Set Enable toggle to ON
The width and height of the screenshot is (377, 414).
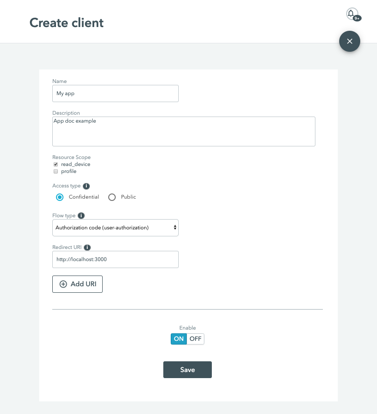click(x=179, y=339)
